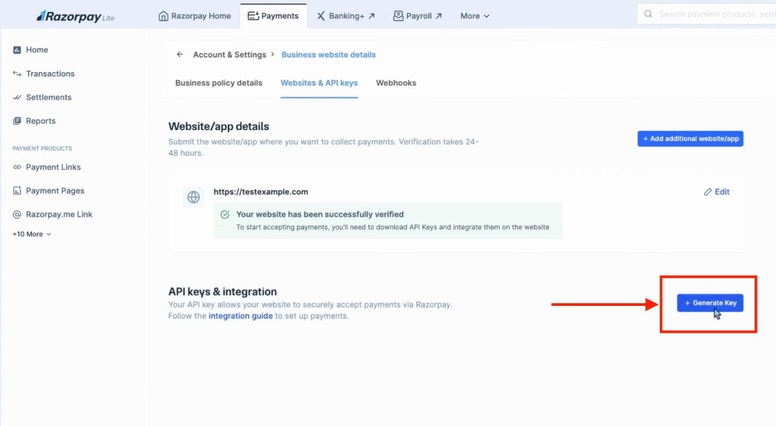Click the pencil icon beside Edit
The image size is (776, 426).
[x=708, y=192]
